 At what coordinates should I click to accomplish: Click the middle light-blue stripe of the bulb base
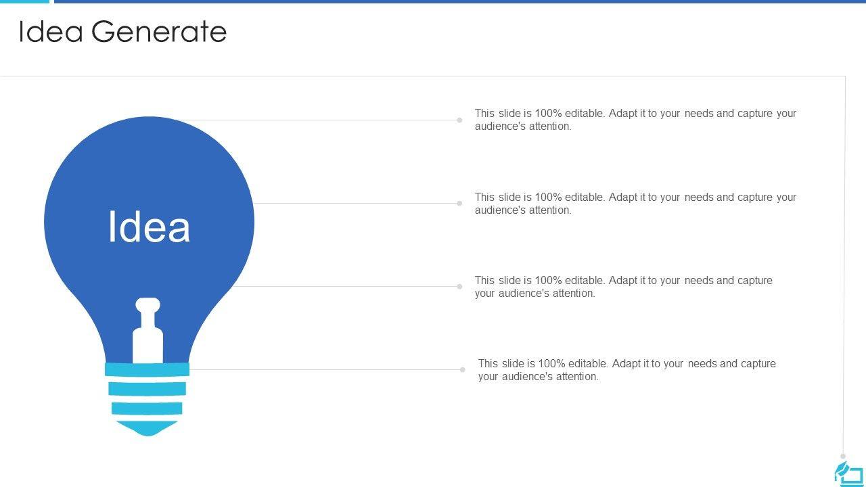click(147, 389)
